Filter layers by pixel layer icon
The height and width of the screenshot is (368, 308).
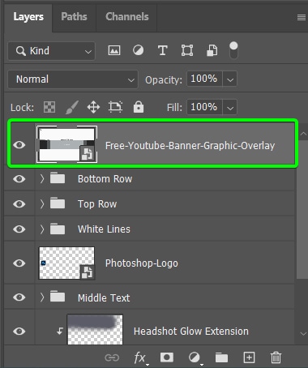coord(114,50)
